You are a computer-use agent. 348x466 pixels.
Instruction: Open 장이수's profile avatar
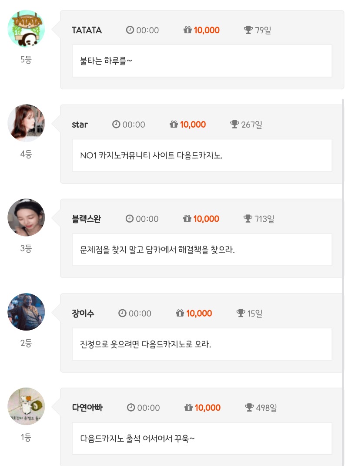(26, 312)
